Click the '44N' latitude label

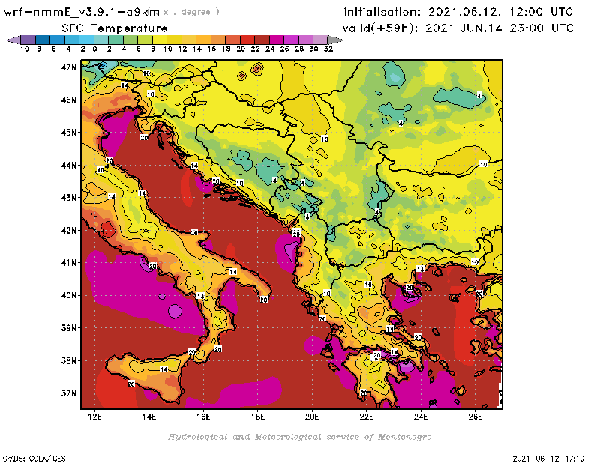click(69, 165)
